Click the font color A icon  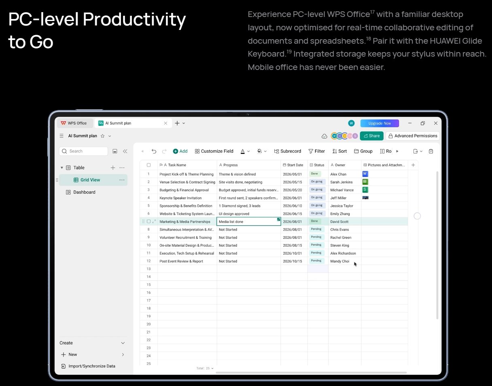243,151
